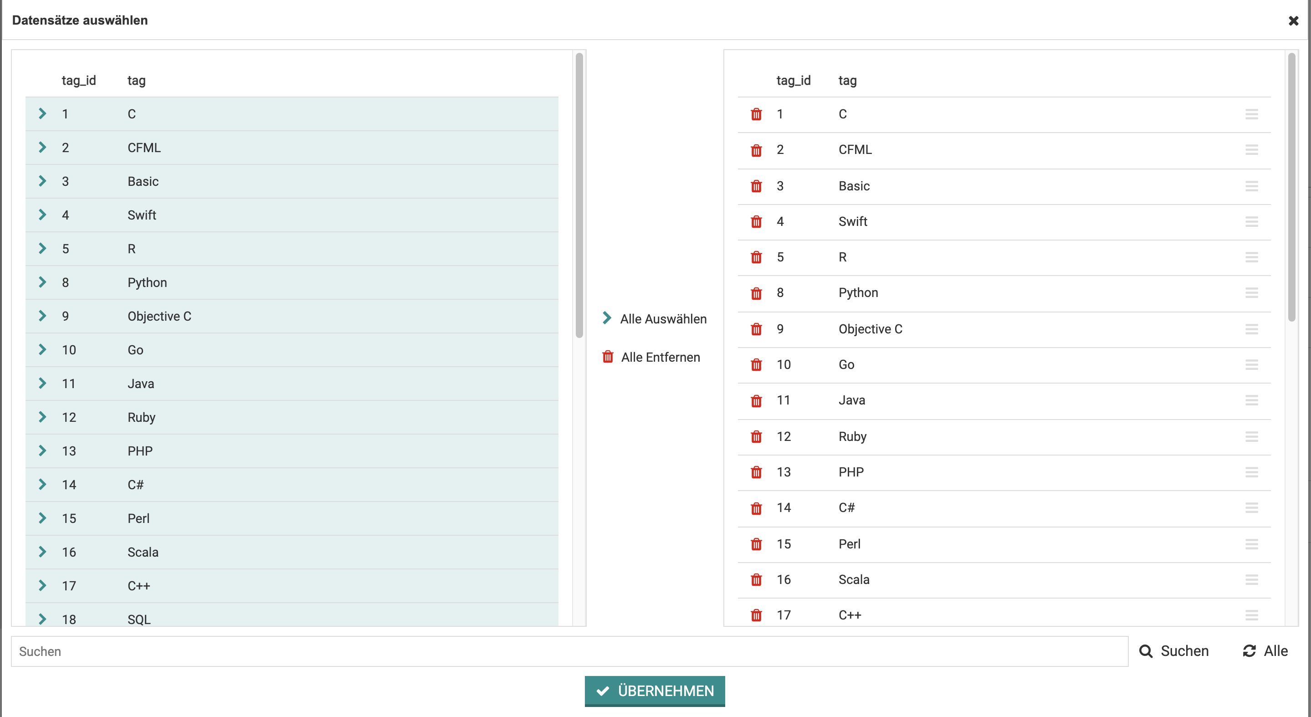Click reorder handle on the Scala row

(1251, 579)
